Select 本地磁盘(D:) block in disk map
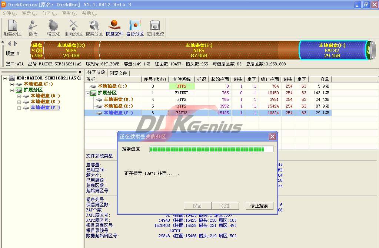Screen dimensions: 379x248 pyautogui.click(x=71, y=50)
